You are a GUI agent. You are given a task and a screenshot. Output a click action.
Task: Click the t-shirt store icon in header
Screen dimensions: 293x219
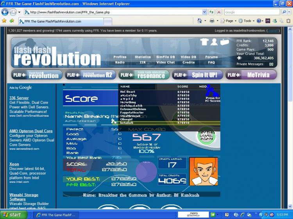click(204, 42)
